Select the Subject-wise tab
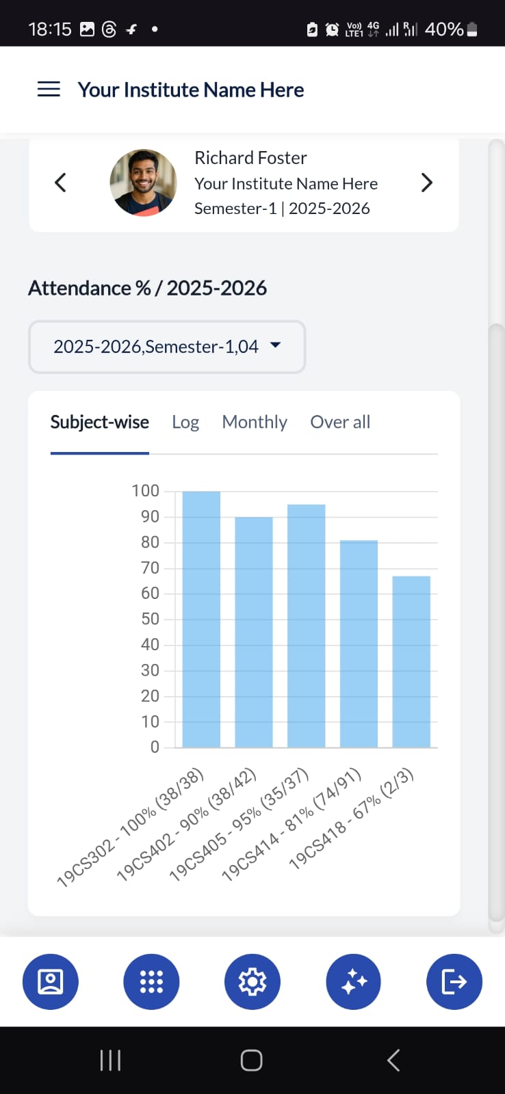Screen dimensions: 505x1094 (100, 422)
